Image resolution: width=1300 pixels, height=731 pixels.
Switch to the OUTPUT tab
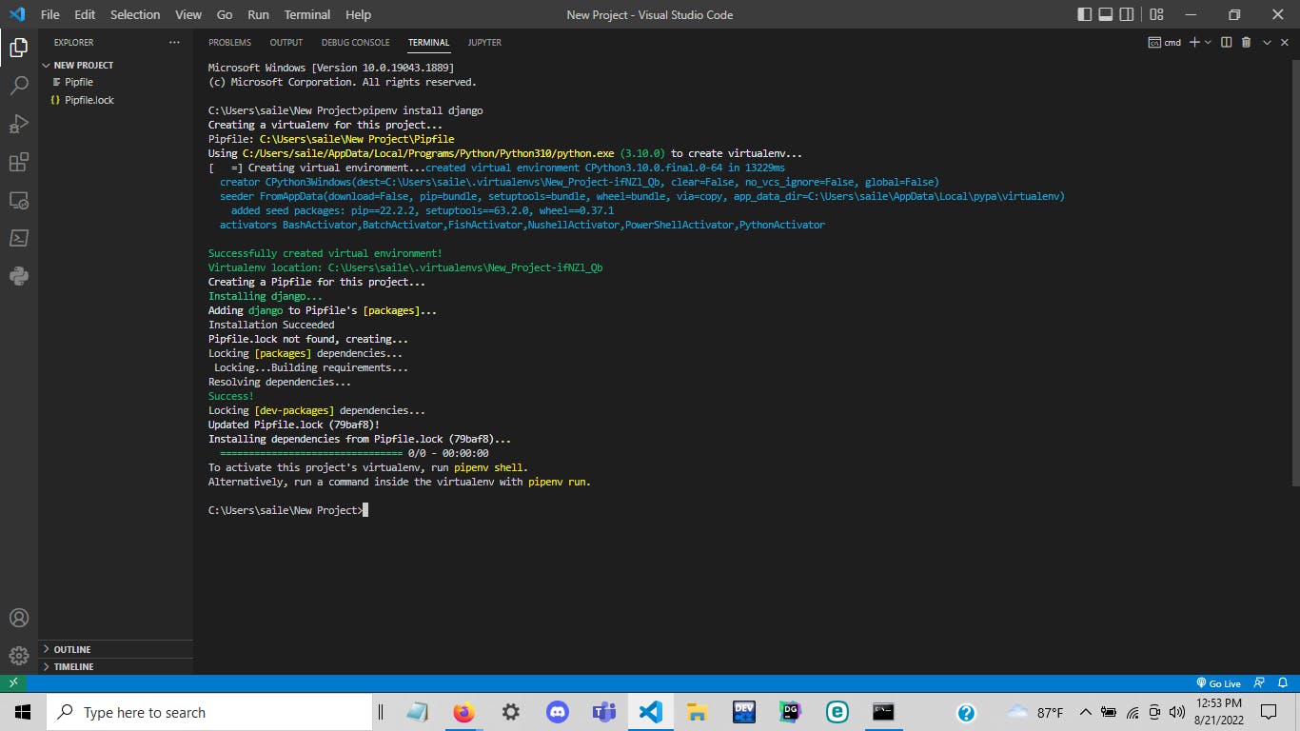[x=286, y=43]
